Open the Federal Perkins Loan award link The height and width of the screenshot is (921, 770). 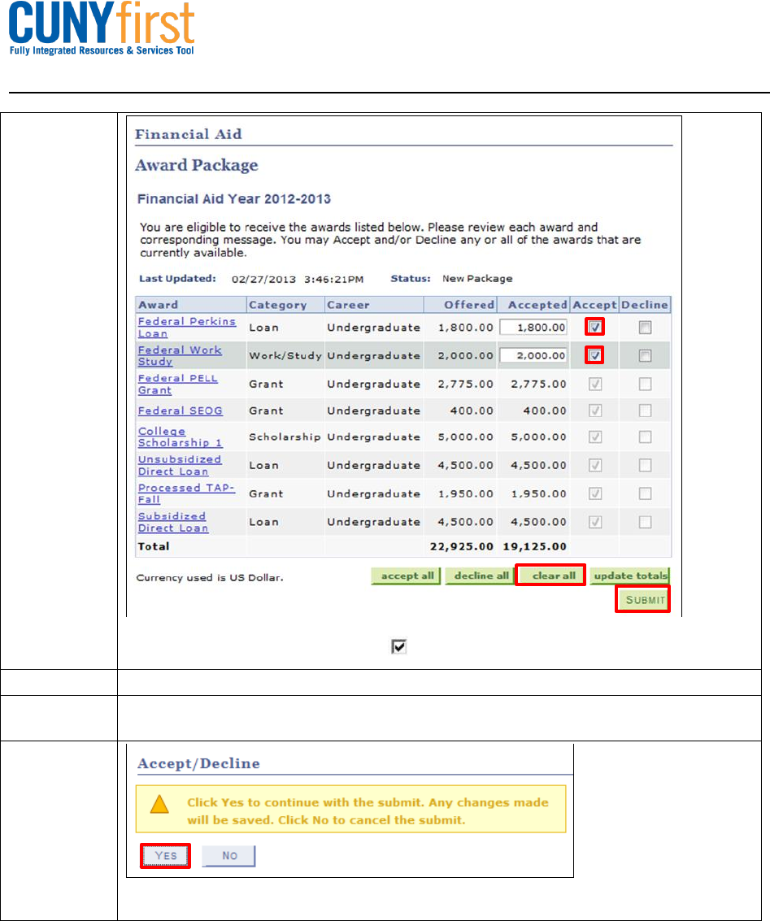coord(187,327)
